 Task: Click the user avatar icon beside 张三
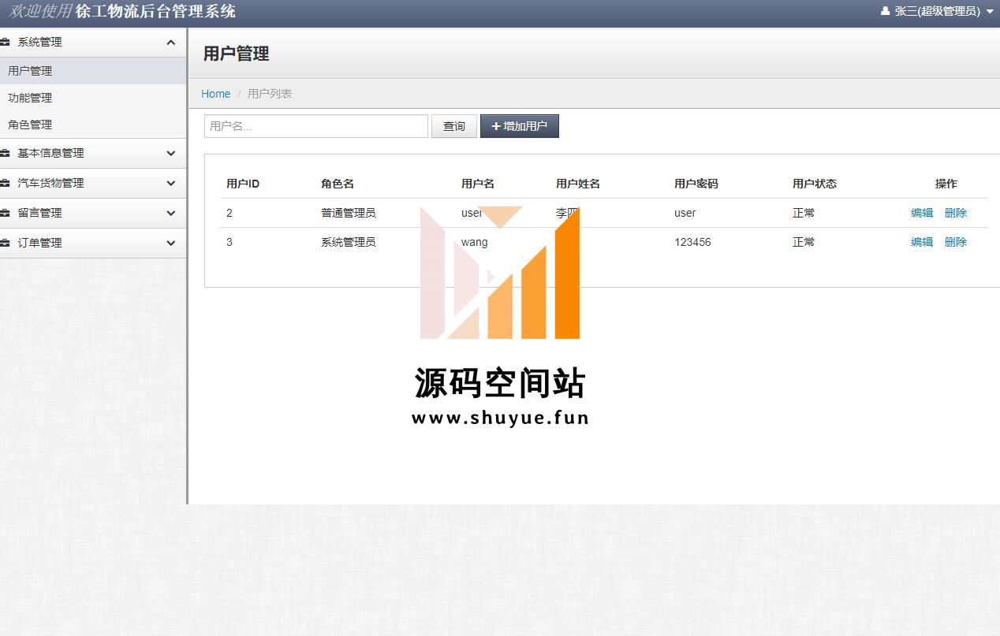coord(885,11)
